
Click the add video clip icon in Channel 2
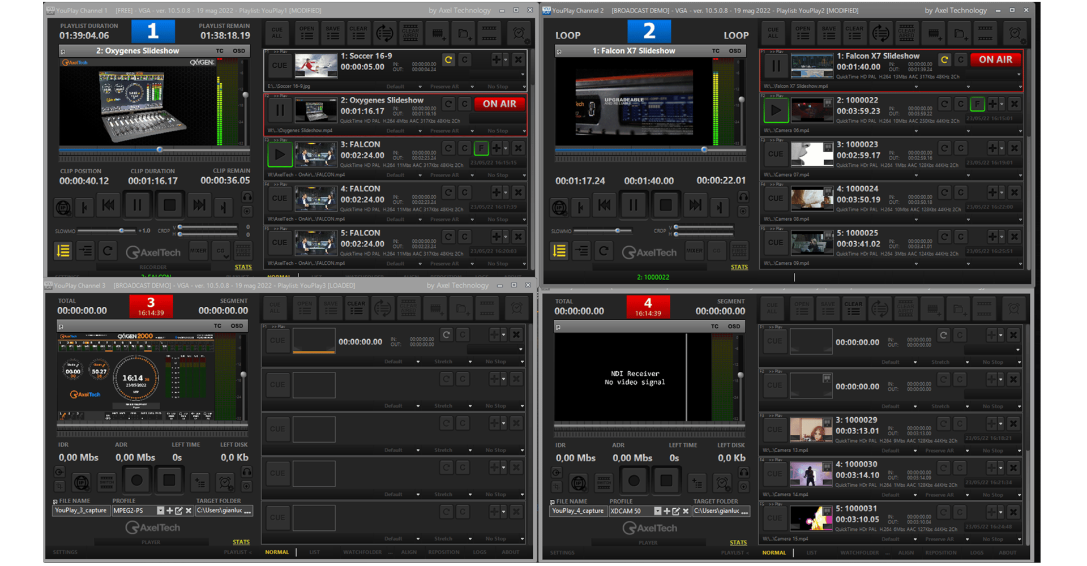click(x=934, y=33)
